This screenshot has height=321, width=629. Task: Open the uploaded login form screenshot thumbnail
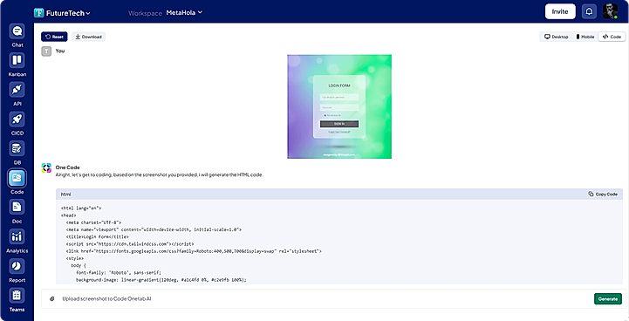click(339, 106)
